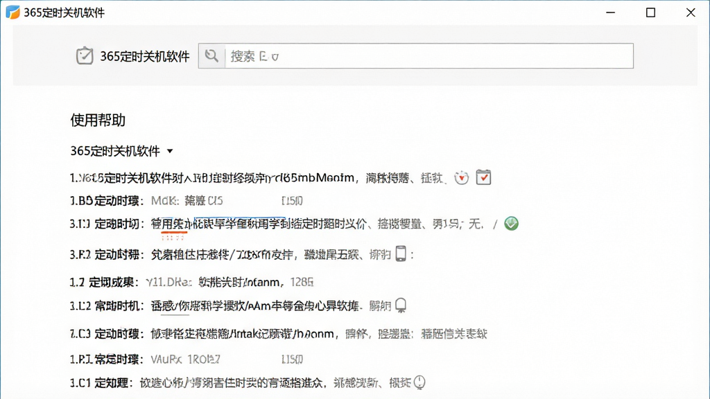Click the mobile phone icon
This screenshot has width=710, height=399.
401,254
